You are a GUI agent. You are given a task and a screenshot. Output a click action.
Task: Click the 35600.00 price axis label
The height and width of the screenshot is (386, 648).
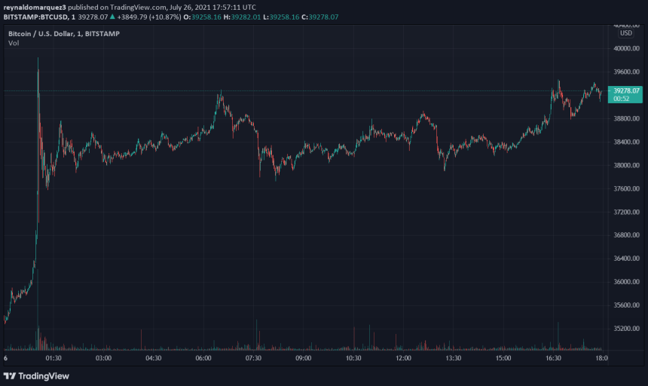626,305
